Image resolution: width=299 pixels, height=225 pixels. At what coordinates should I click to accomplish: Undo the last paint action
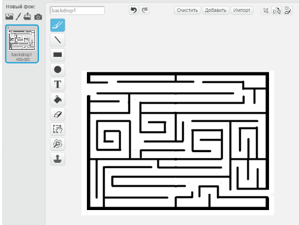pyautogui.click(x=134, y=10)
